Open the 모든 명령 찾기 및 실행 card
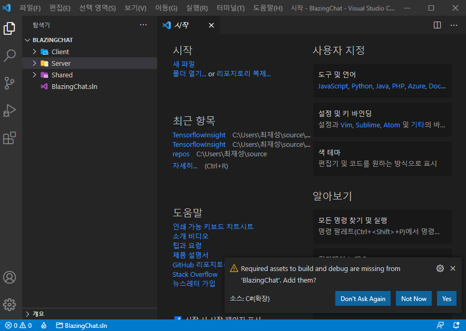Viewport: 466px width, 331px height. [382, 226]
